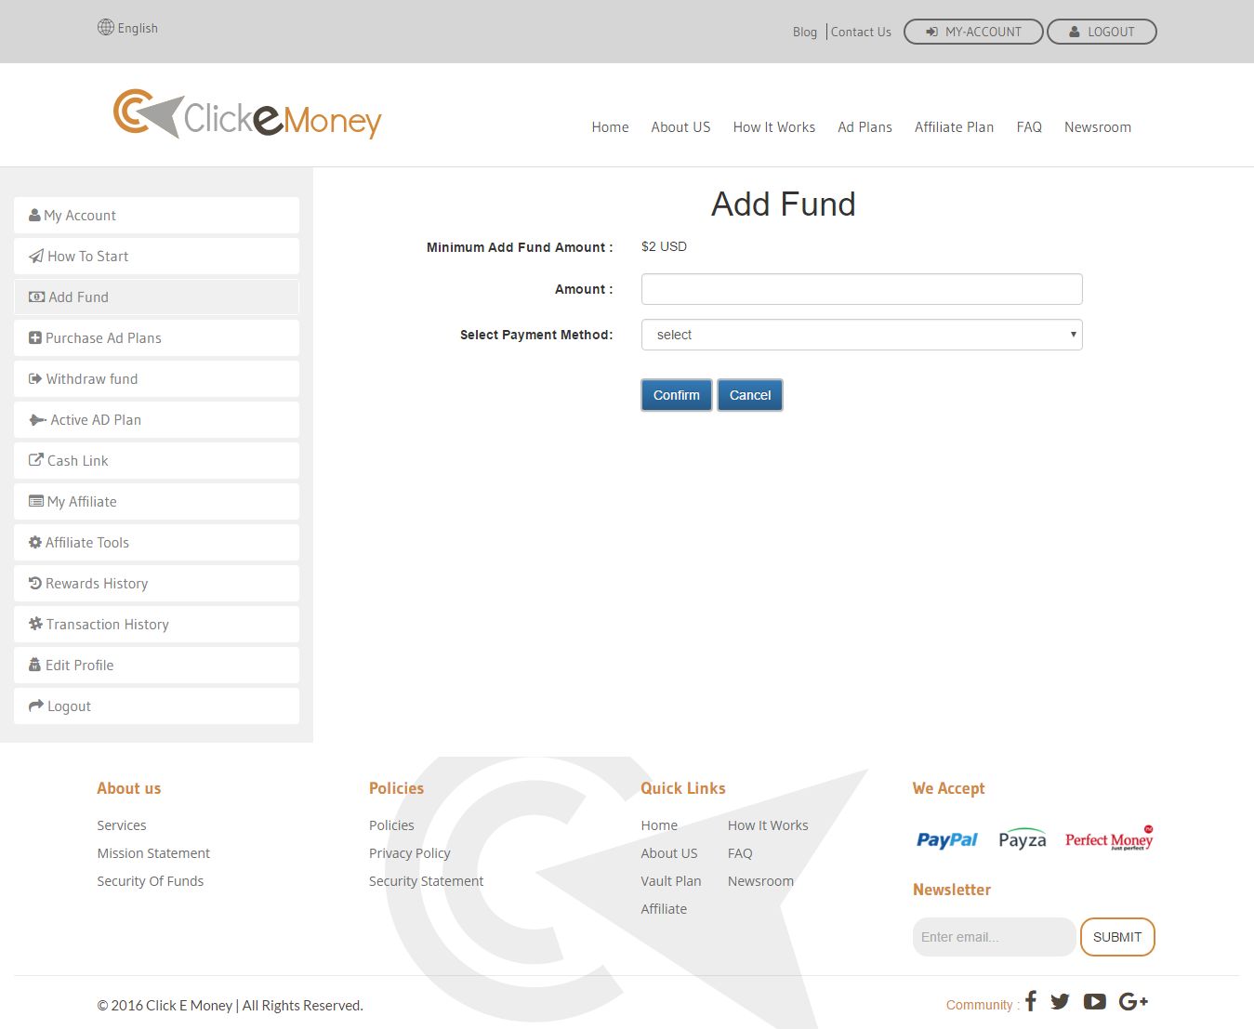The width and height of the screenshot is (1254, 1029).
Task: Open About US in main navigation
Action: [680, 127]
